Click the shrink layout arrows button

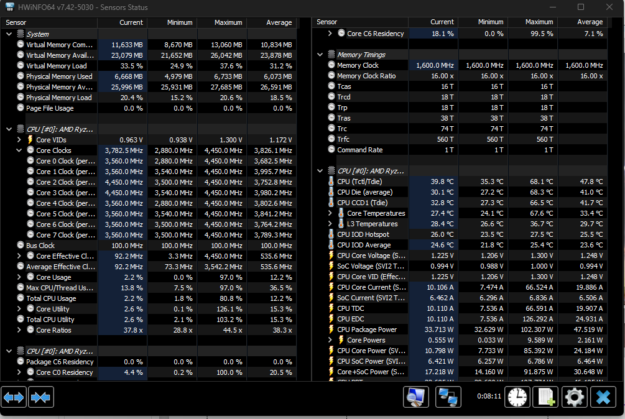tap(40, 397)
